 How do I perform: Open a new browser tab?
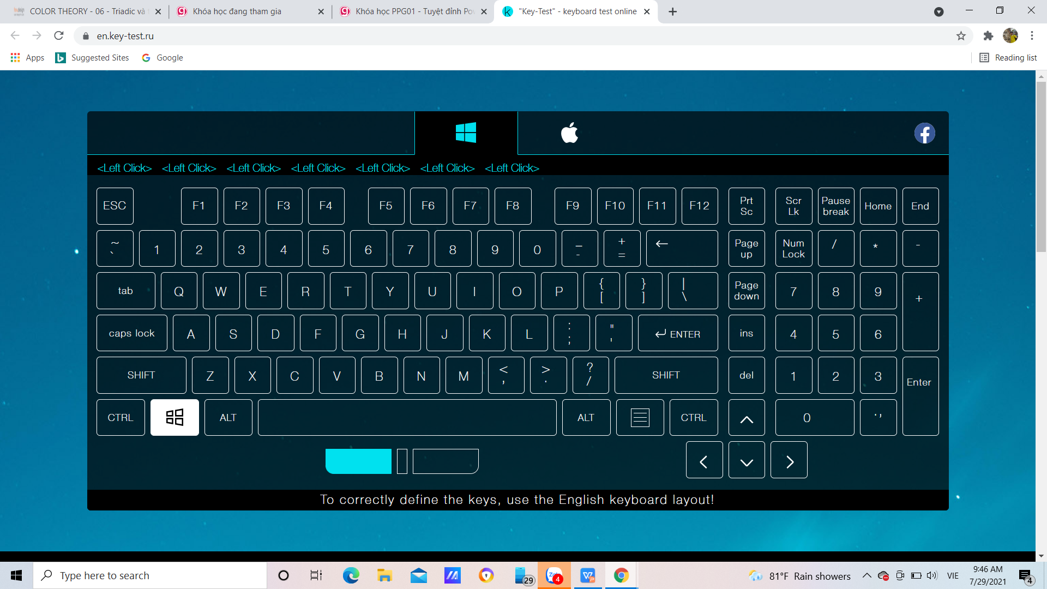coord(673,11)
